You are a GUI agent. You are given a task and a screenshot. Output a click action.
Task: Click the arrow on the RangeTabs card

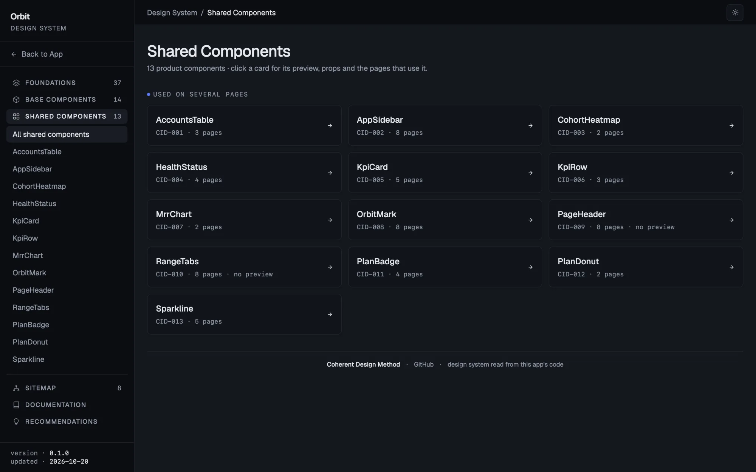click(x=330, y=267)
